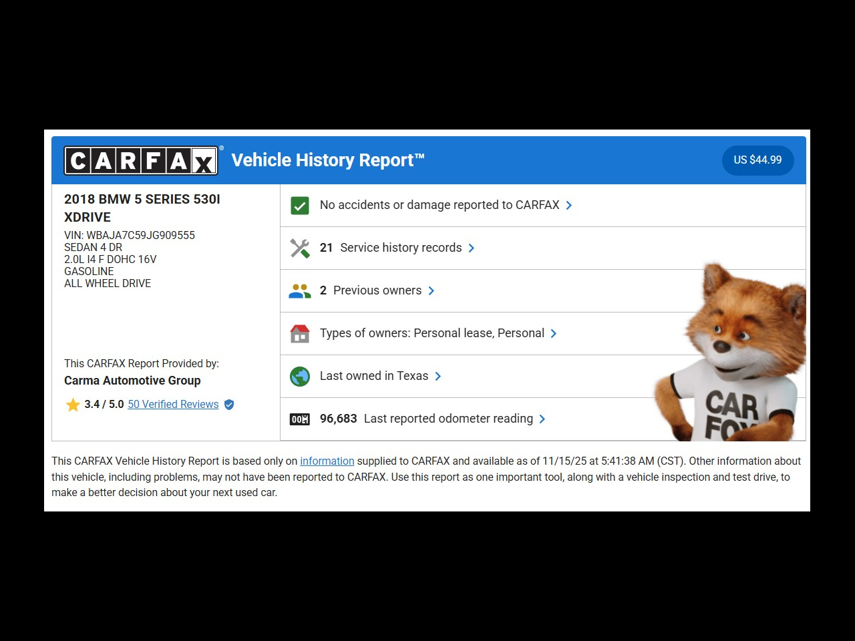Screen dimensions: 855x641
Task: Expand the Last owned in Texas section
Action: [x=438, y=376]
